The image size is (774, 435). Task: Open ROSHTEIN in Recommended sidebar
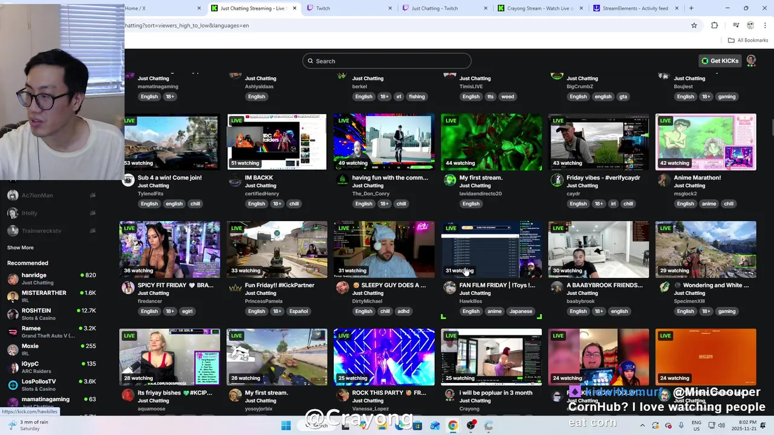51,314
